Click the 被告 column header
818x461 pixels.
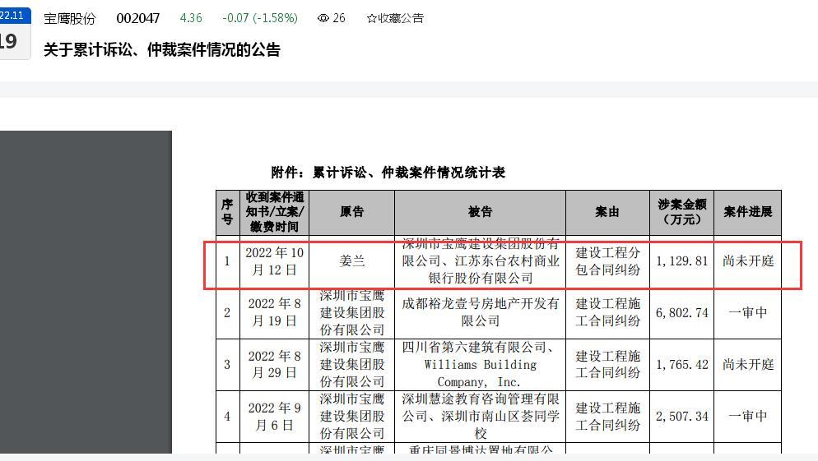480,212
